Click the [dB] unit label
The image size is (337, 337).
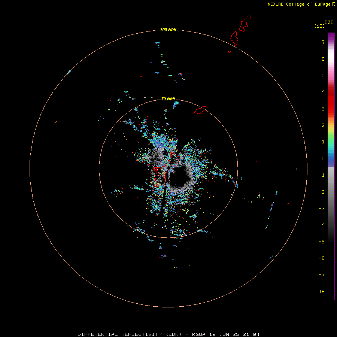320,26
